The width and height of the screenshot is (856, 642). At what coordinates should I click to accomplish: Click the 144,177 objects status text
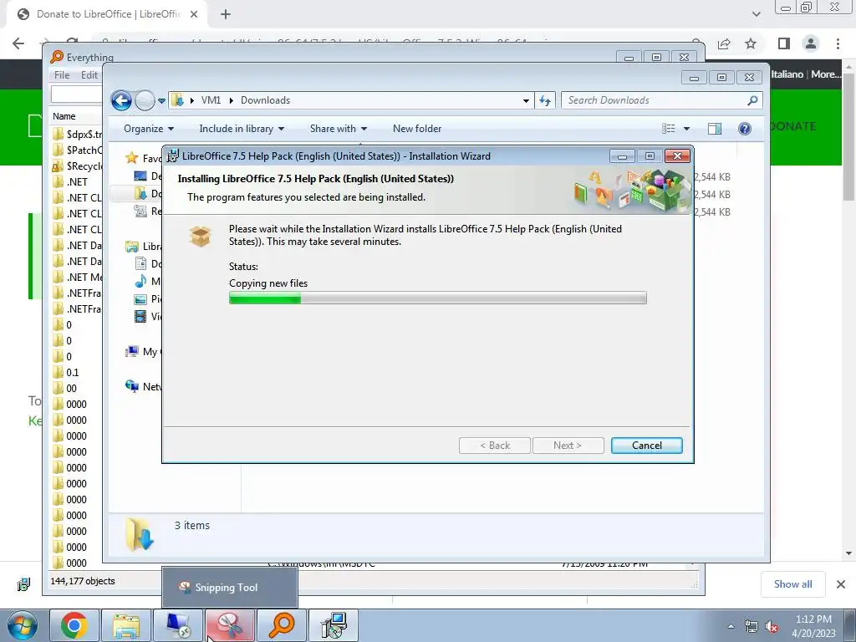(83, 581)
